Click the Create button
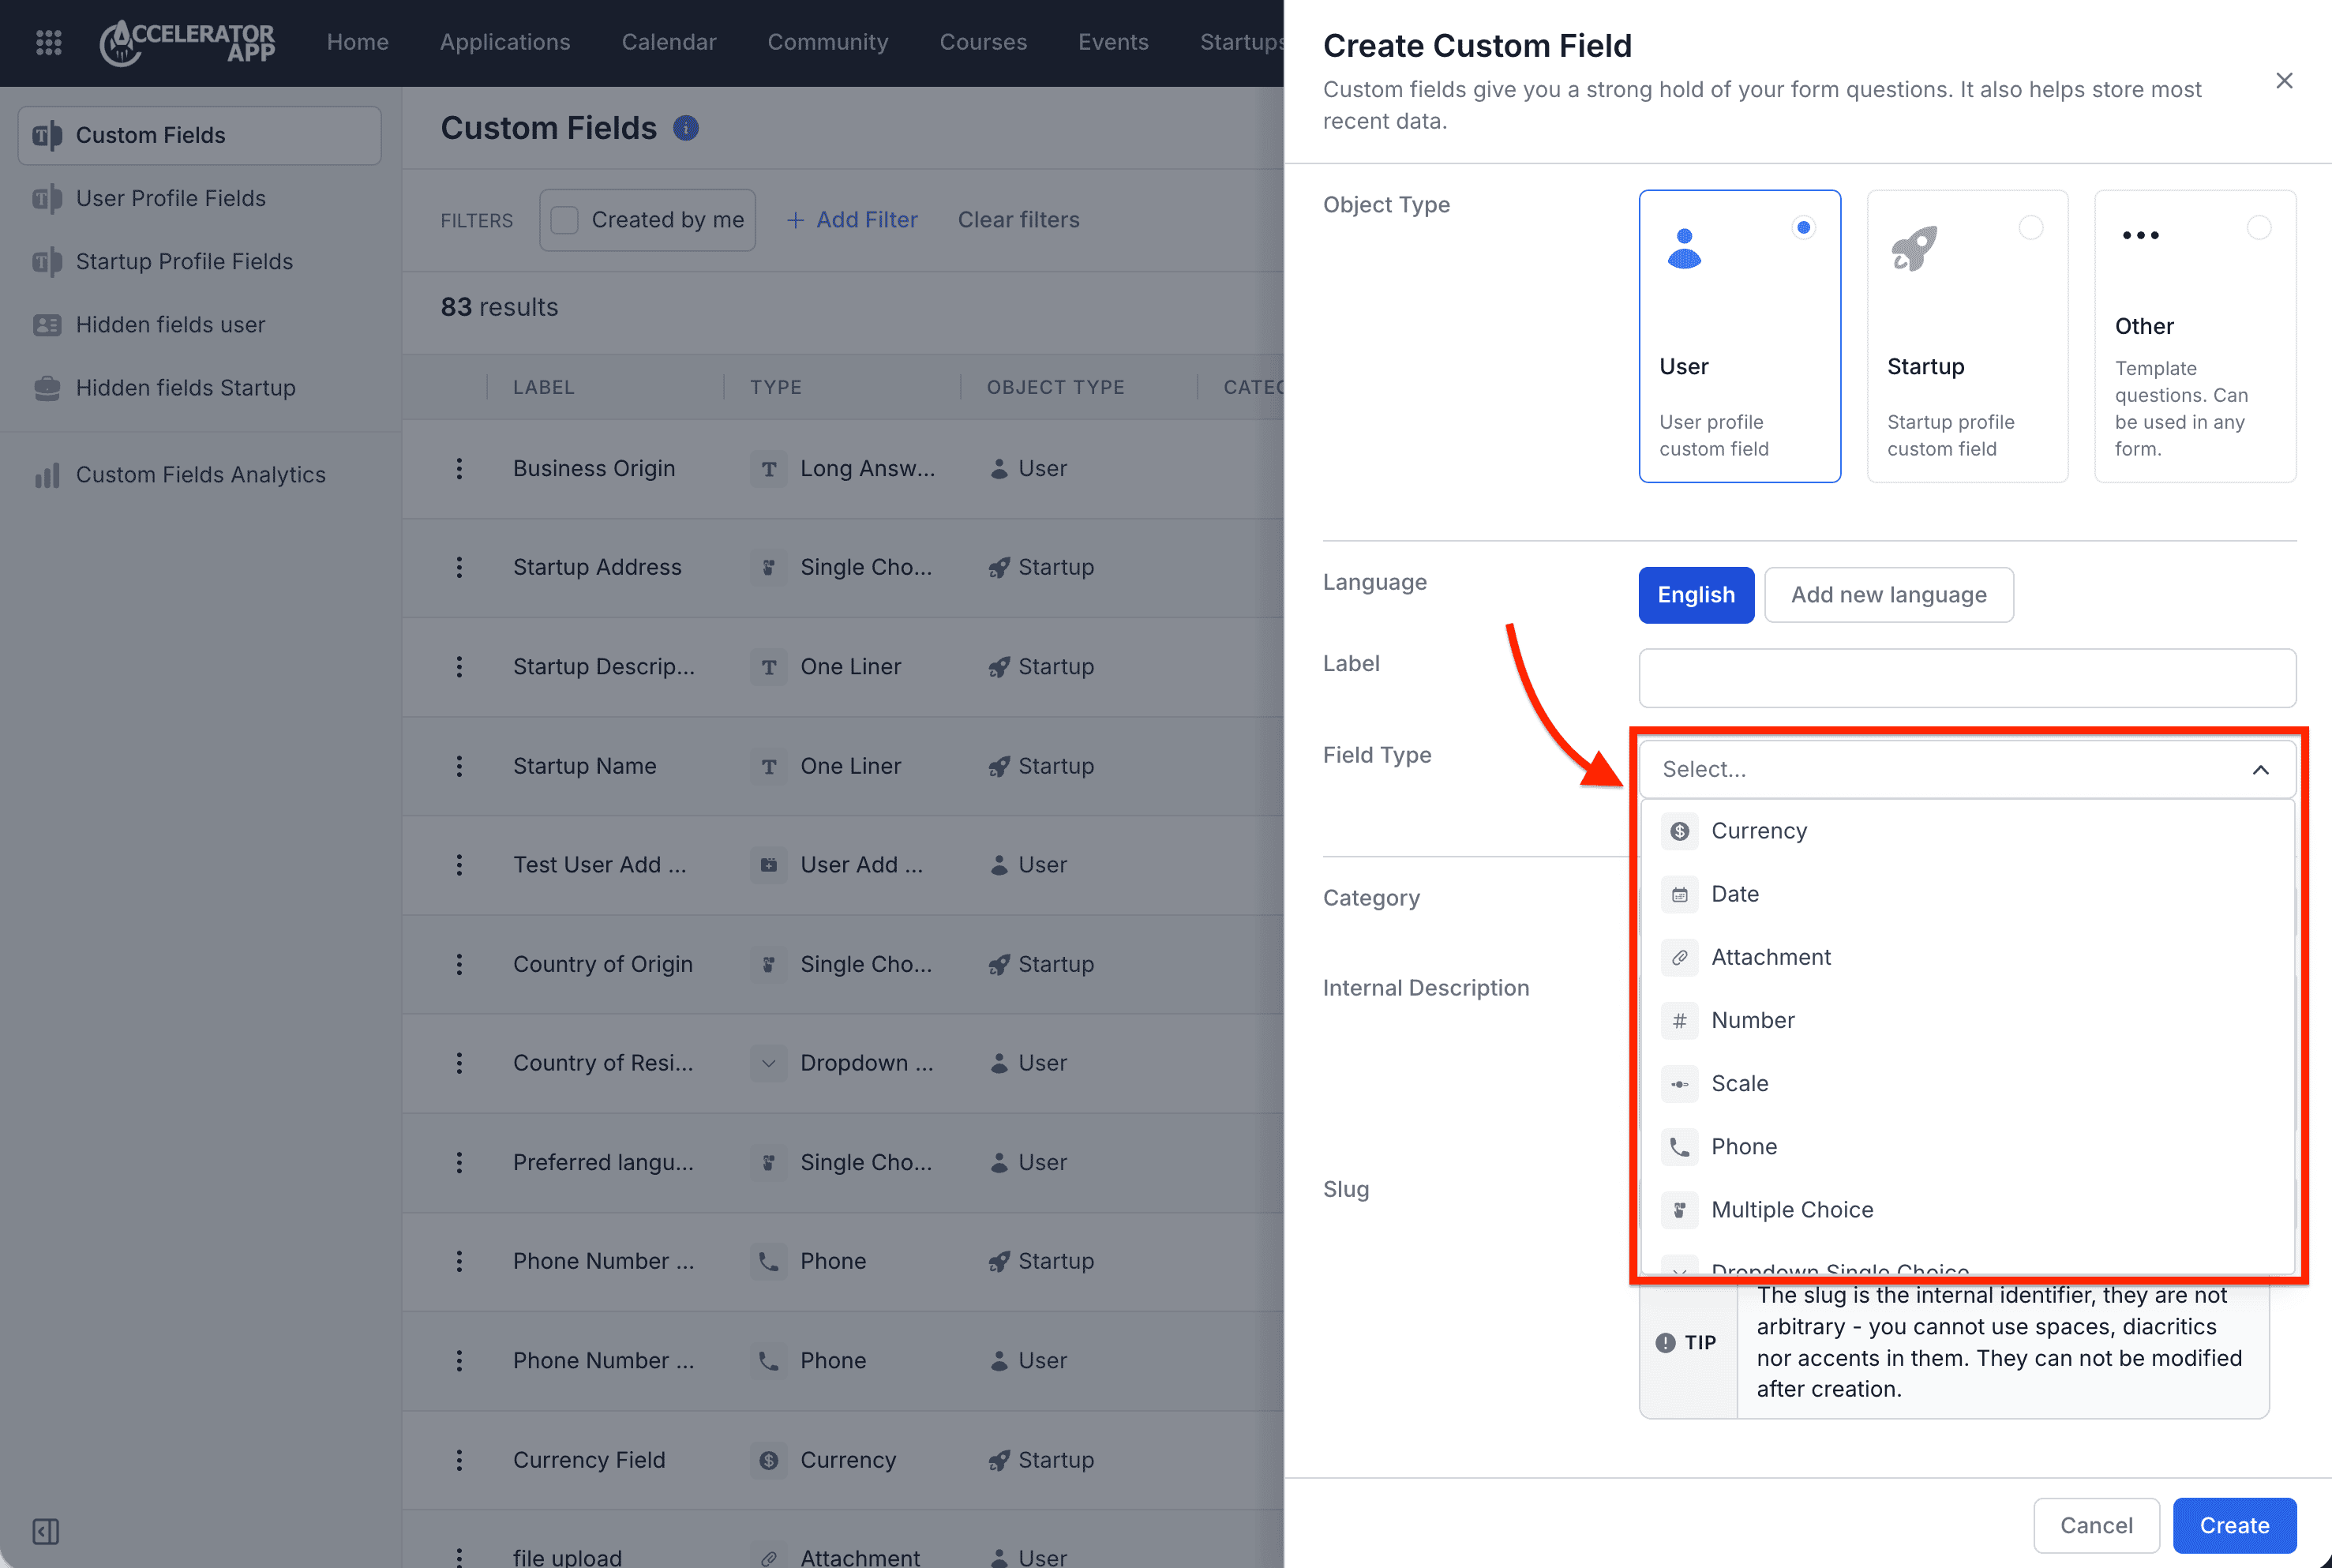 2234,1525
